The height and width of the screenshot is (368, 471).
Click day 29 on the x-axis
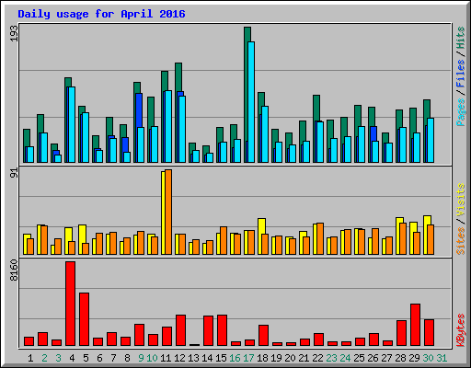pyautogui.click(x=414, y=358)
